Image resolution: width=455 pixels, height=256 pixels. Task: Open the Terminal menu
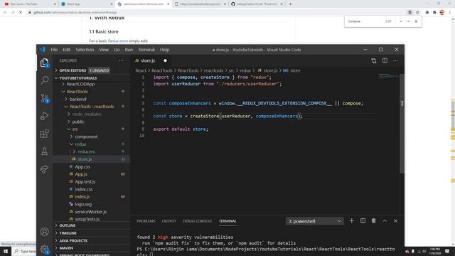click(x=146, y=50)
